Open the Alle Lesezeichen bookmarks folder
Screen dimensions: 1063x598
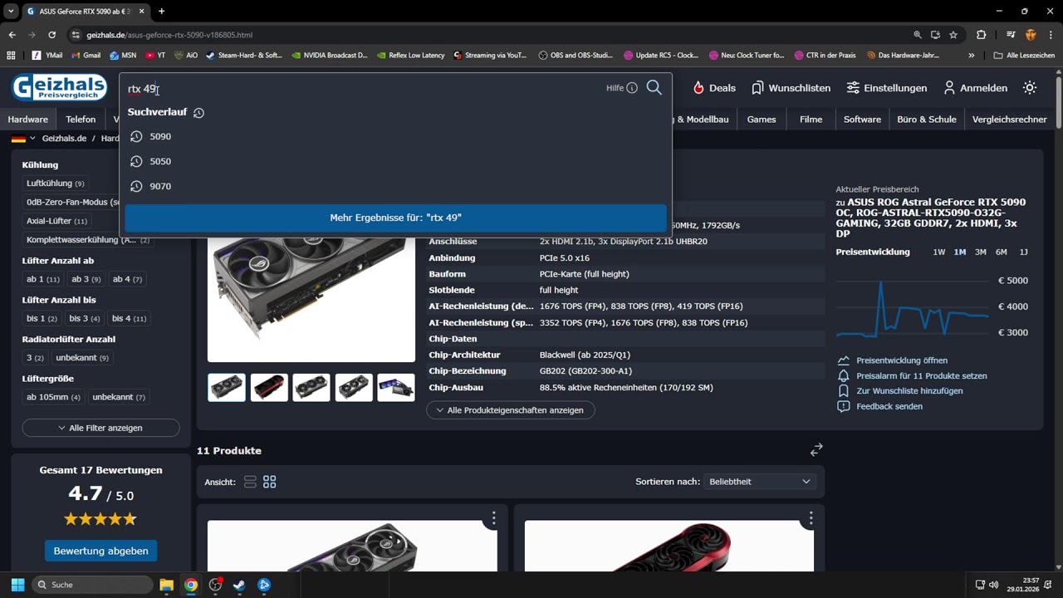click(1024, 56)
